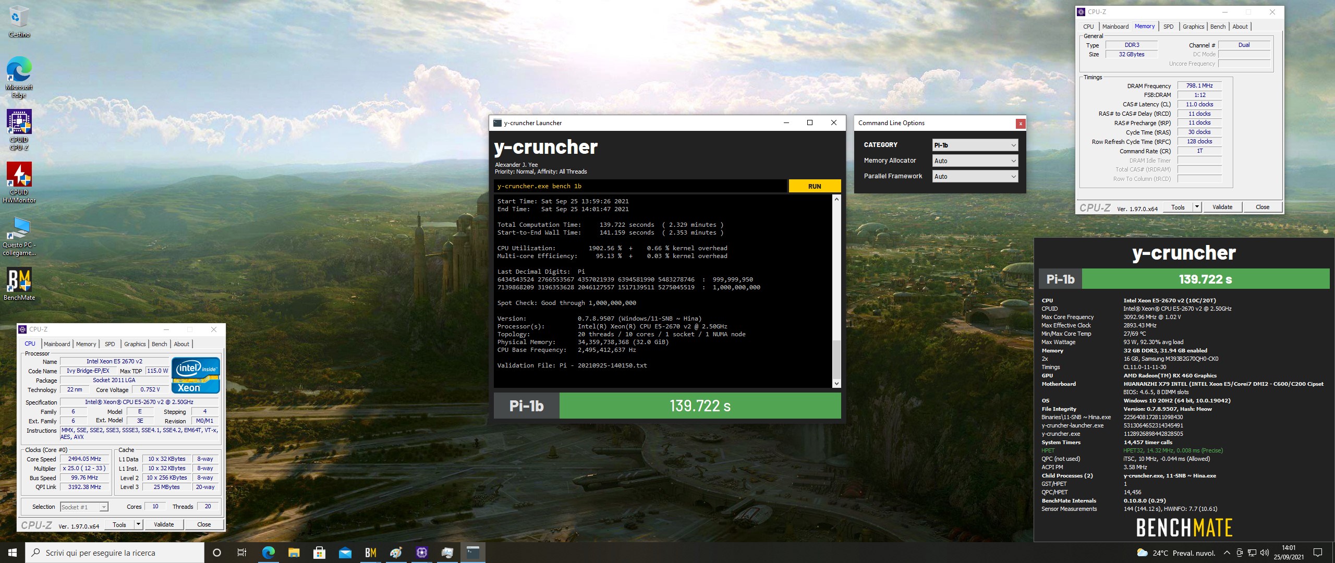Click the y-cruncher Launcher title bar icon
This screenshot has width=1335, height=563.
coord(497,123)
